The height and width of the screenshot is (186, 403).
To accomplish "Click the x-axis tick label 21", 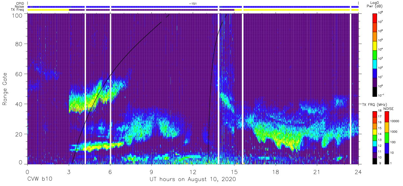I will click(x=317, y=172).
